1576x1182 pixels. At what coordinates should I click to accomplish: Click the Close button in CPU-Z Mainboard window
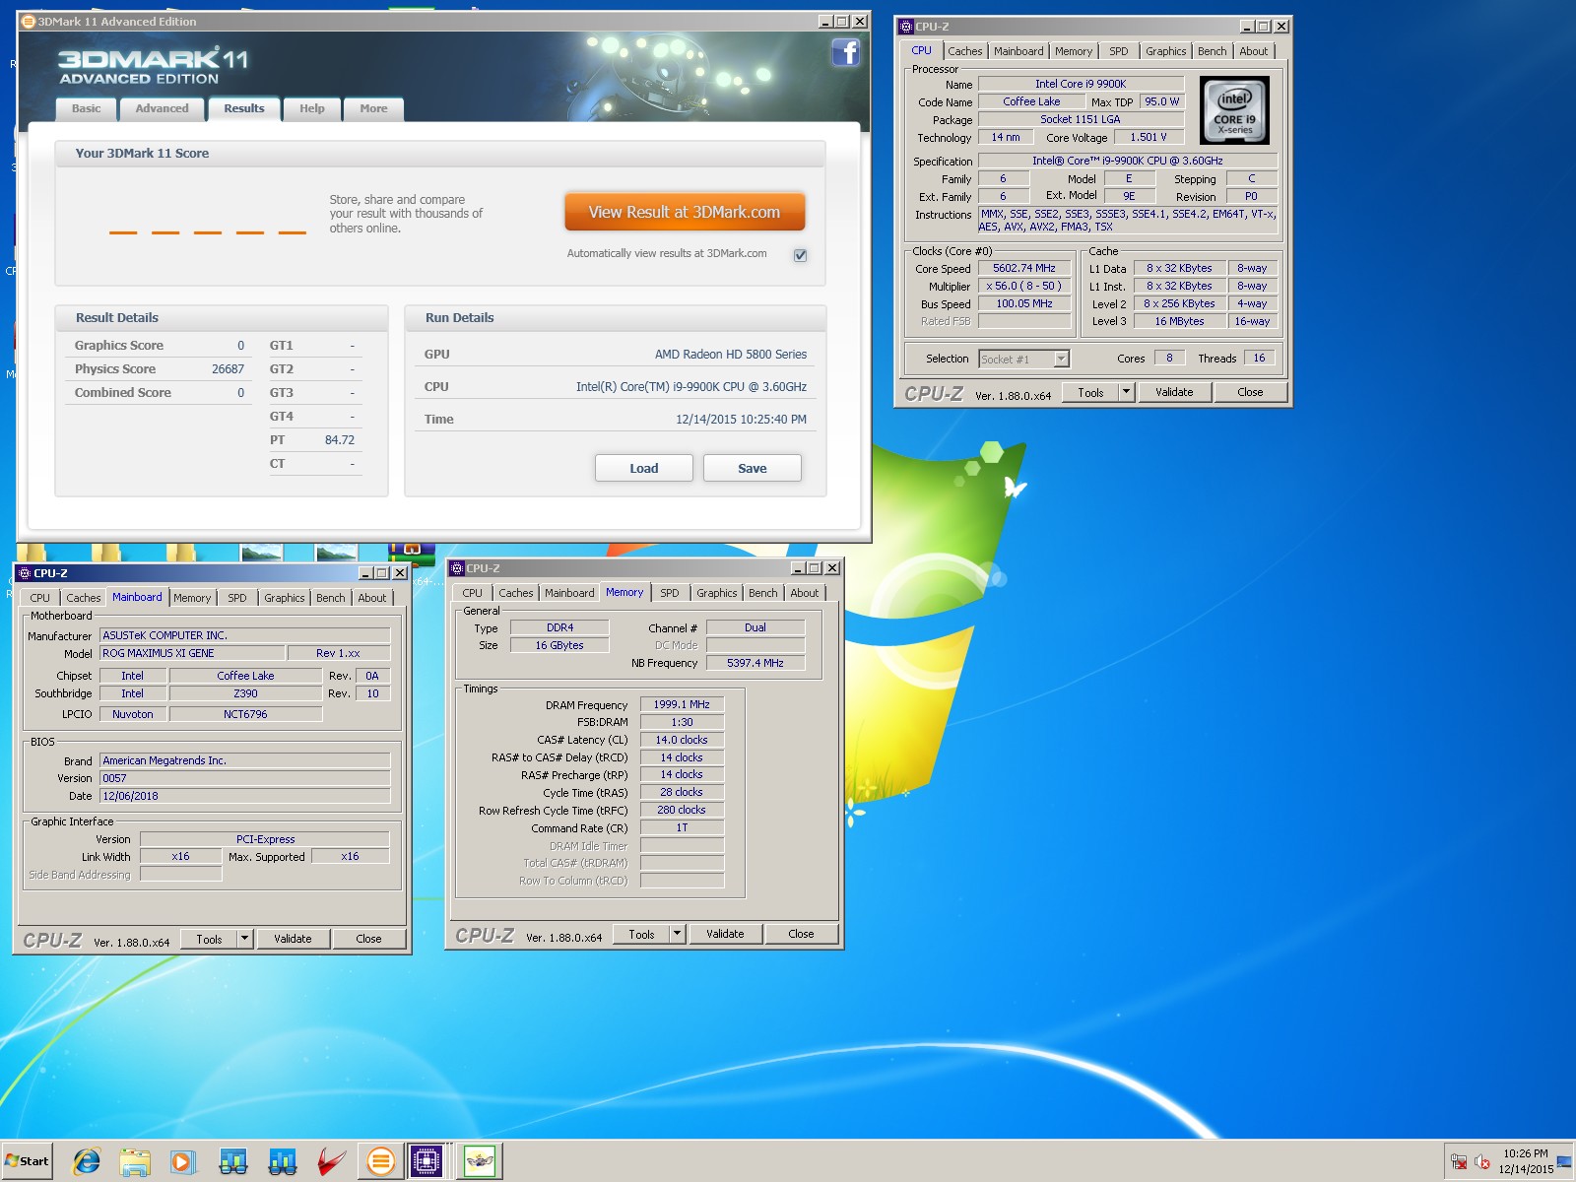coord(368,939)
